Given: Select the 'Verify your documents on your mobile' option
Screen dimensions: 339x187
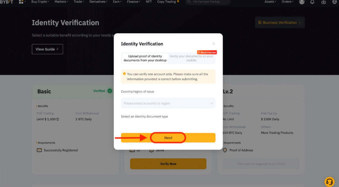Looking at the screenshot, I should pyautogui.click(x=191, y=58).
